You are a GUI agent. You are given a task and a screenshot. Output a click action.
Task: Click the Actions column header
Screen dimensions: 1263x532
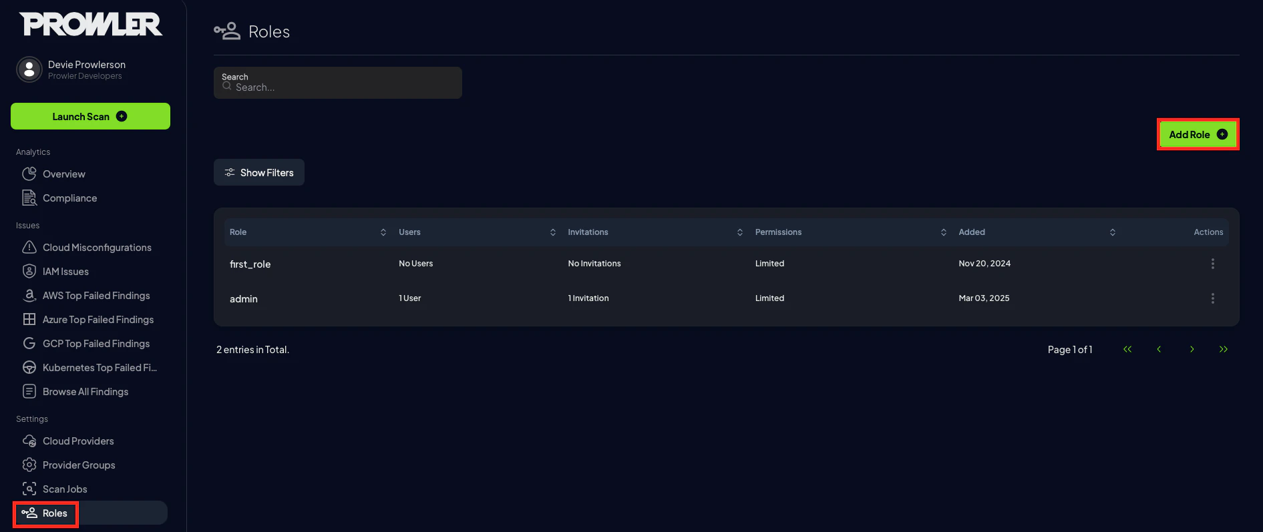point(1208,232)
